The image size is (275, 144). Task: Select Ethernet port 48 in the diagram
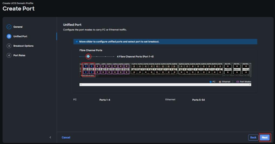220,72
